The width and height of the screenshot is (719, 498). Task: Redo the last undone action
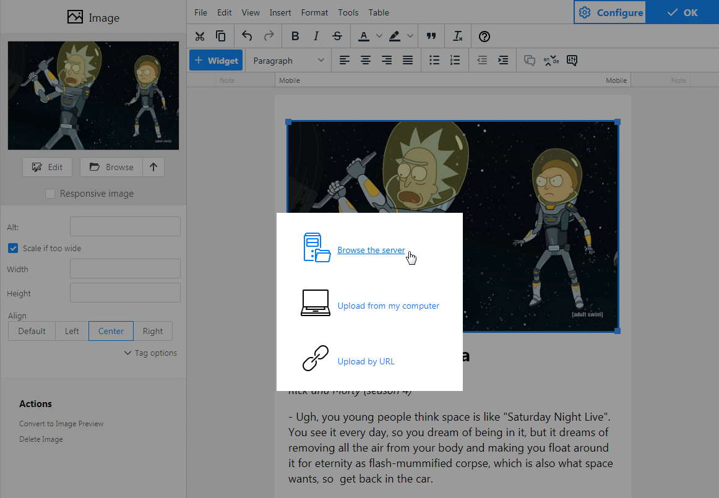269,36
